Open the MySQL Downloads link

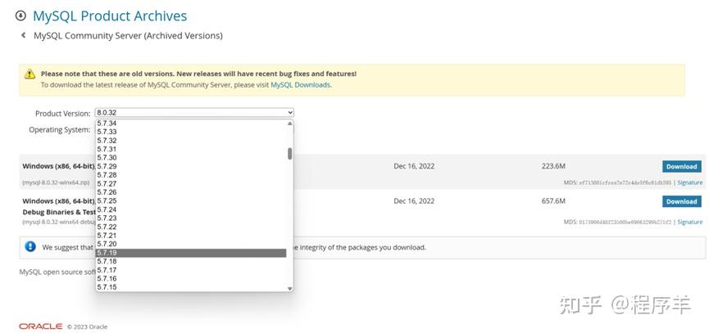(300, 85)
